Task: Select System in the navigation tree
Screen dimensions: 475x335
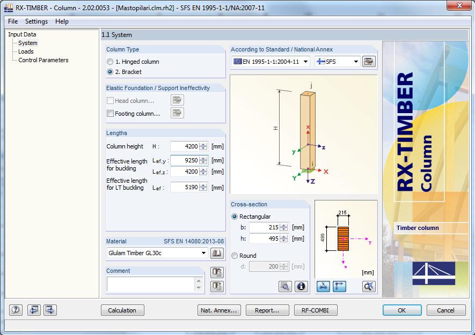Action: (27, 43)
